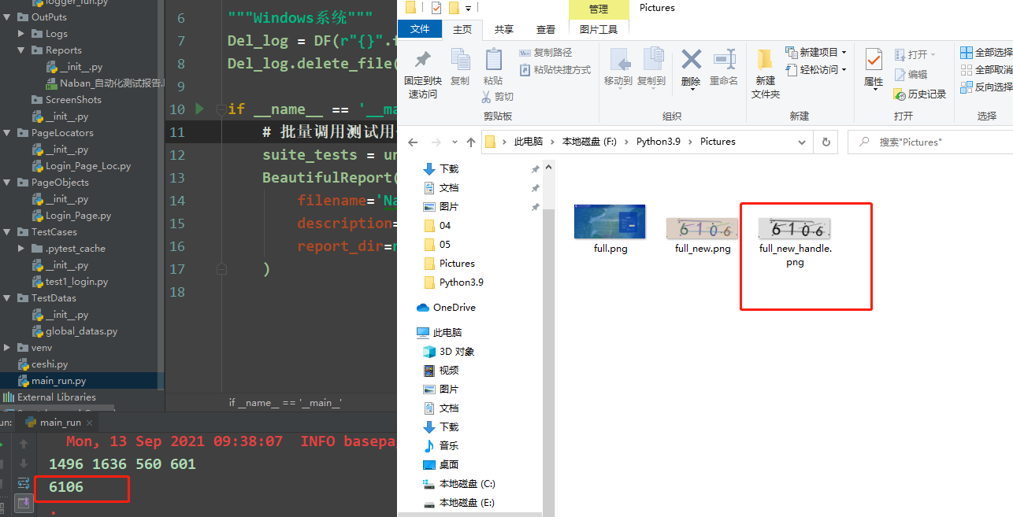Click up-the-stack-trace arrow in Run panel
The height and width of the screenshot is (517, 1013).
point(24,445)
